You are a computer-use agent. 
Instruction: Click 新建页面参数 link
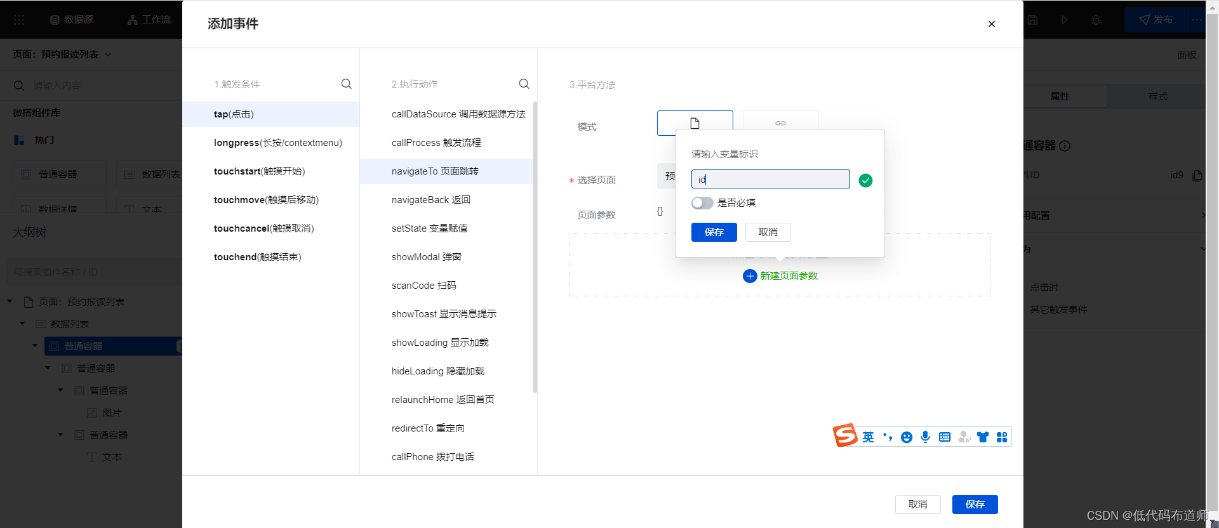coord(789,276)
